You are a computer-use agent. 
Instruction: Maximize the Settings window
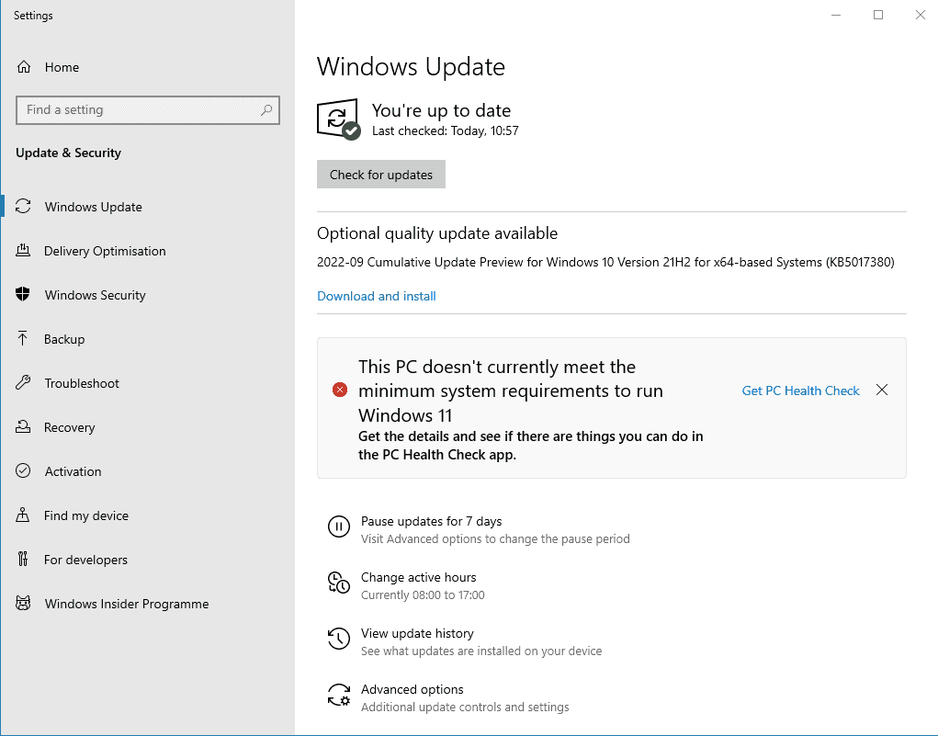point(878,15)
